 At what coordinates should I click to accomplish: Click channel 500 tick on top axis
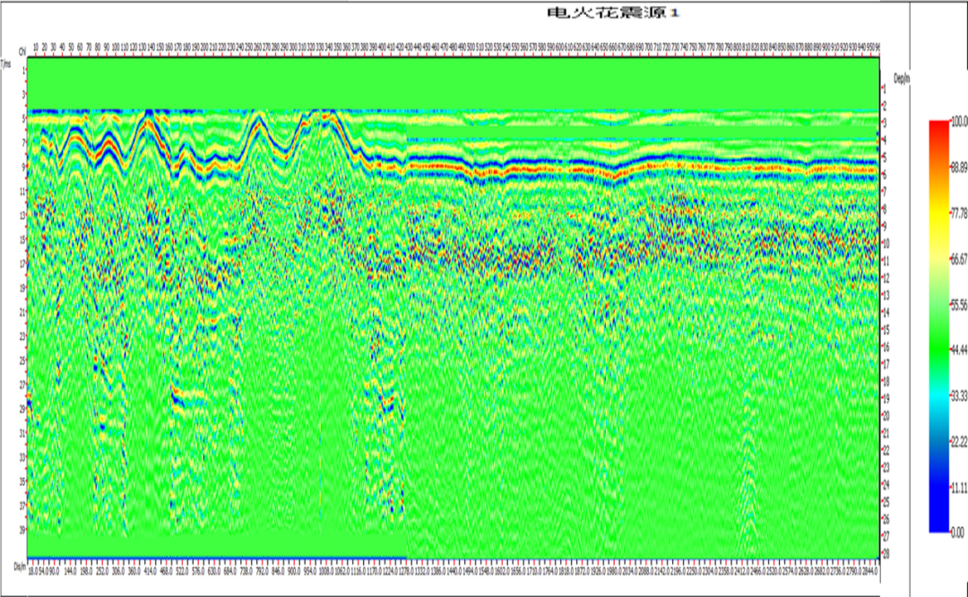pyautogui.click(x=471, y=47)
